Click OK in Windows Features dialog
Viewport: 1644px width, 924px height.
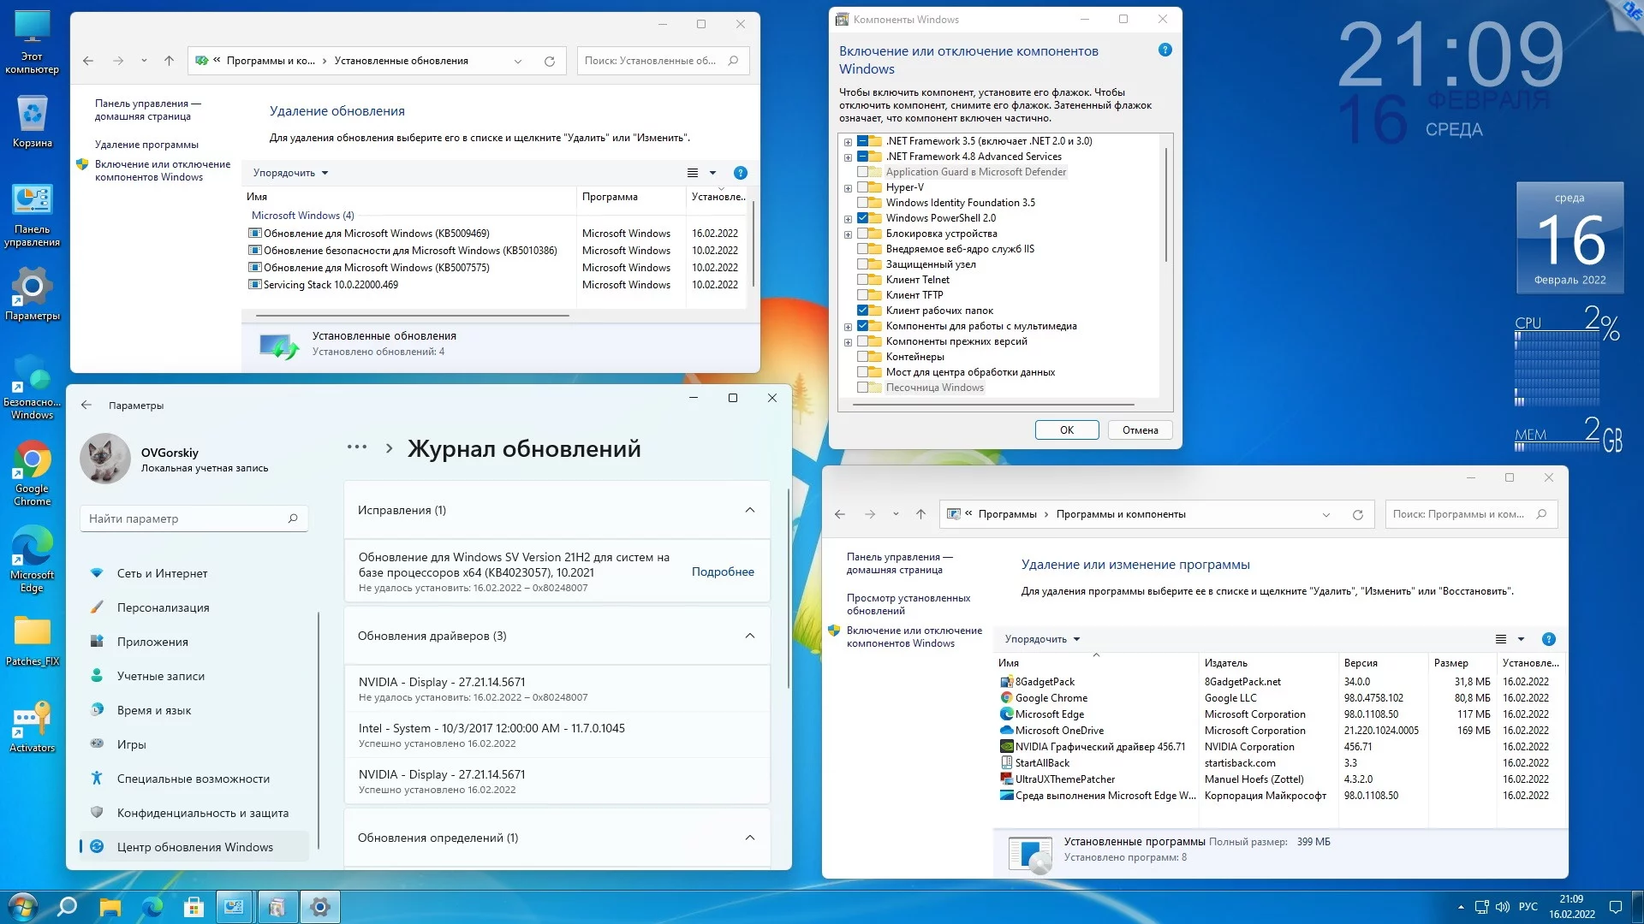click(x=1066, y=430)
